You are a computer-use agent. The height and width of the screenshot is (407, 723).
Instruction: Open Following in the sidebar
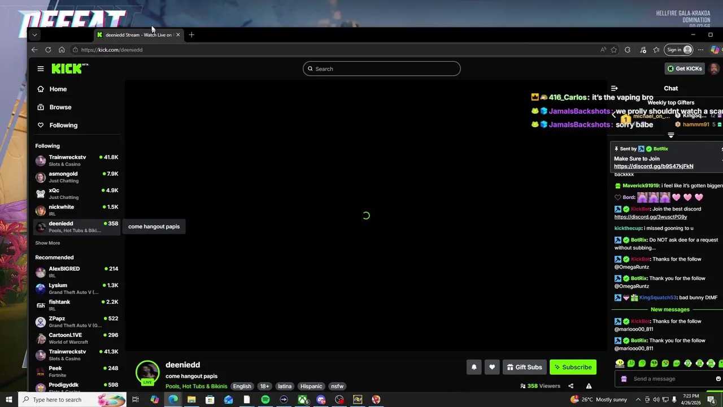[63, 125]
